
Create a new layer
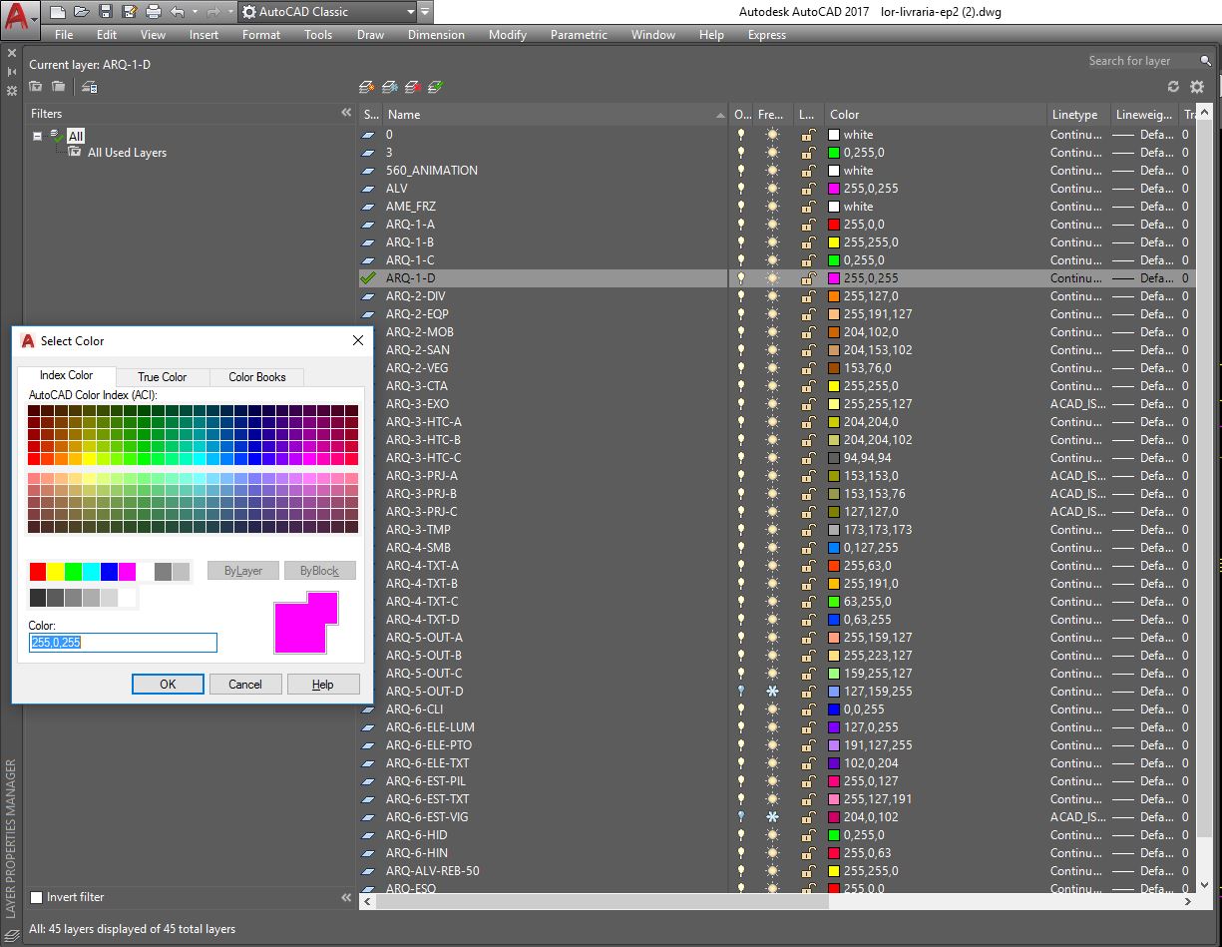365,87
